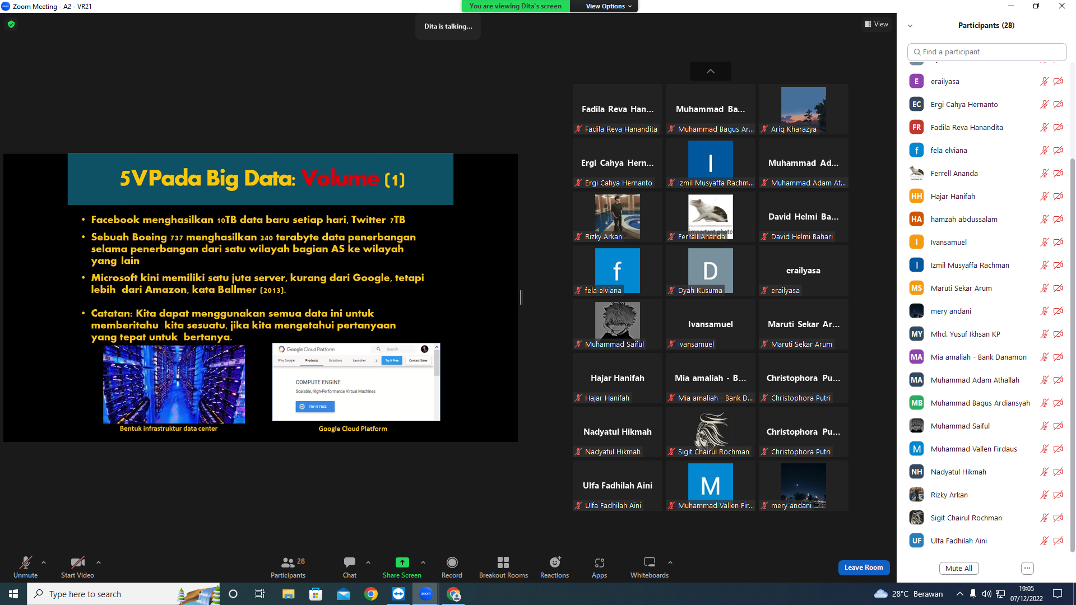1076x605 pixels.
Task: Open the Chat icon
Action: 350,562
